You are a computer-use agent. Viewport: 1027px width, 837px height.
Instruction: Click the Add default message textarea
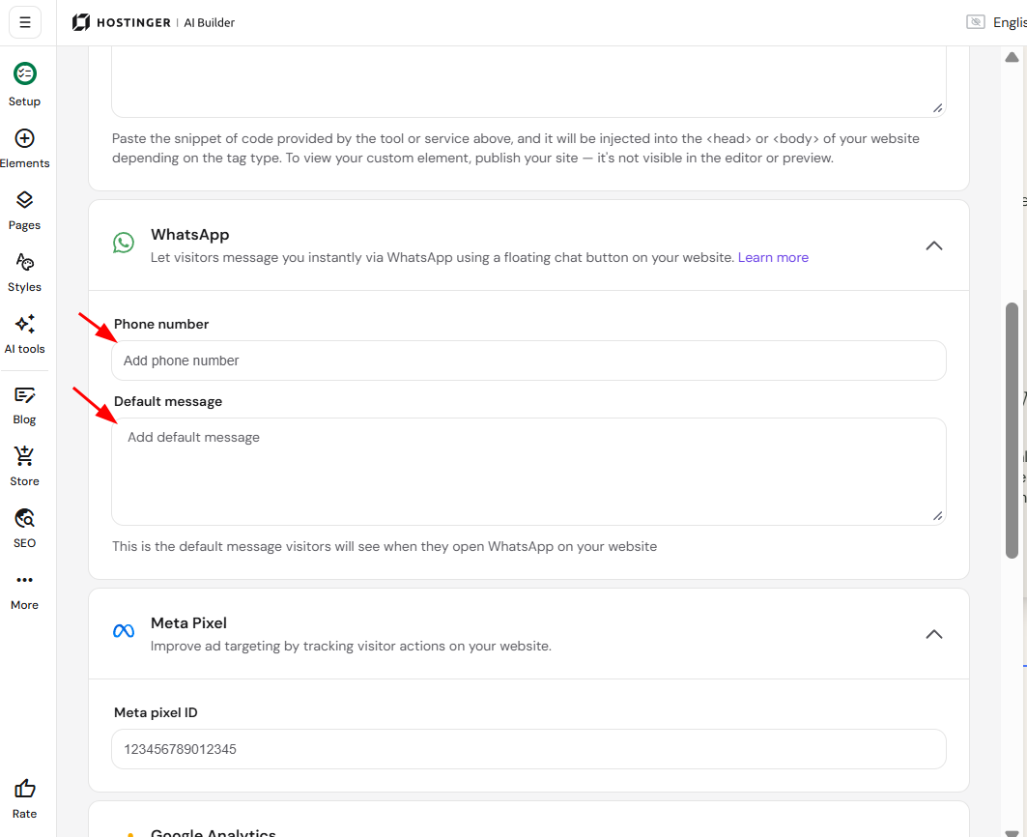coord(528,472)
